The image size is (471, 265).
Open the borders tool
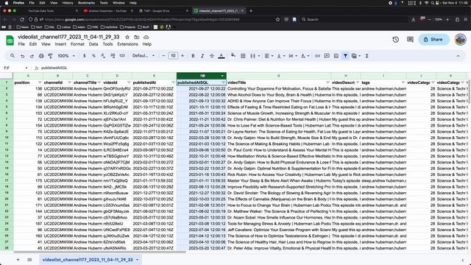[243, 56]
